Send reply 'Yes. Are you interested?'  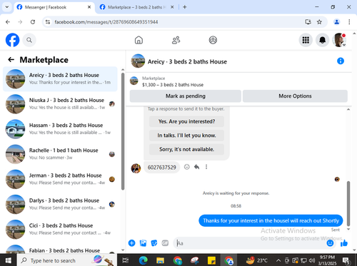point(186,121)
